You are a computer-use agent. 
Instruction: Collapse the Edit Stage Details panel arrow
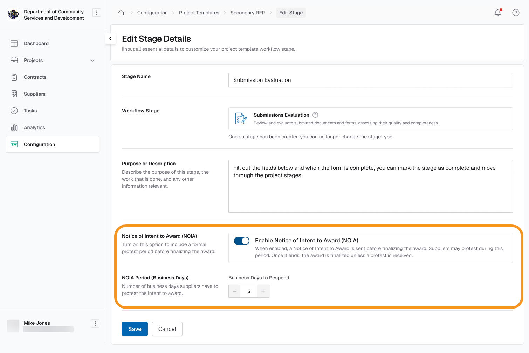click(111, 39)
